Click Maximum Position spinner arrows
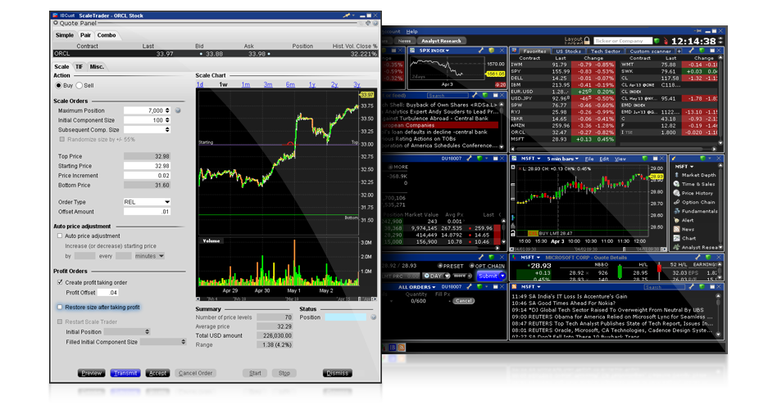Viewport: 777px width, 409px height. pos(167,110)
